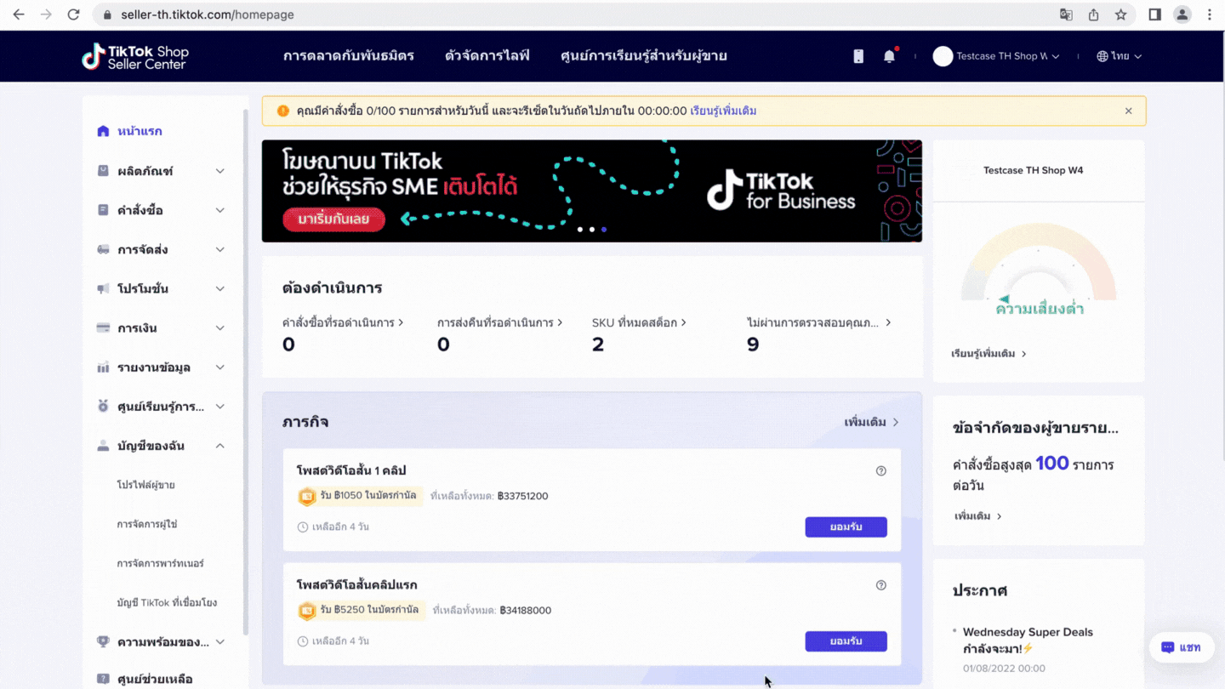
Task: Open the แชท chat widget
Action: point(1181,647)
